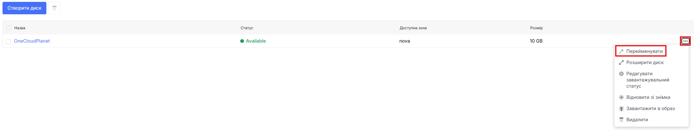Image resolution: width=697 pixels, height=134 pixels.
Task: Click the Назва column header
Action: tap(20, 28)
